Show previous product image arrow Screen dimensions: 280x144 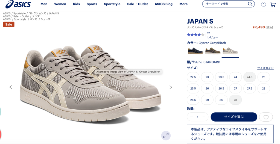[11, 87]
